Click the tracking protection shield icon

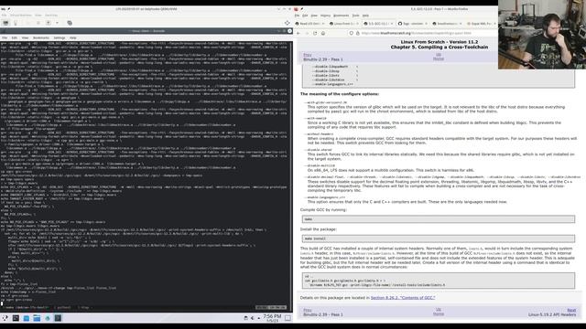352,33
